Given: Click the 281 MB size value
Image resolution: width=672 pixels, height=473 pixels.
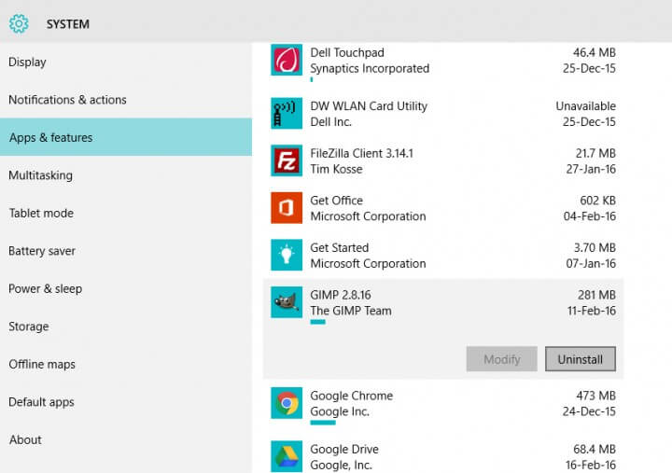Looking at the screenshot, I should point(596,295).
